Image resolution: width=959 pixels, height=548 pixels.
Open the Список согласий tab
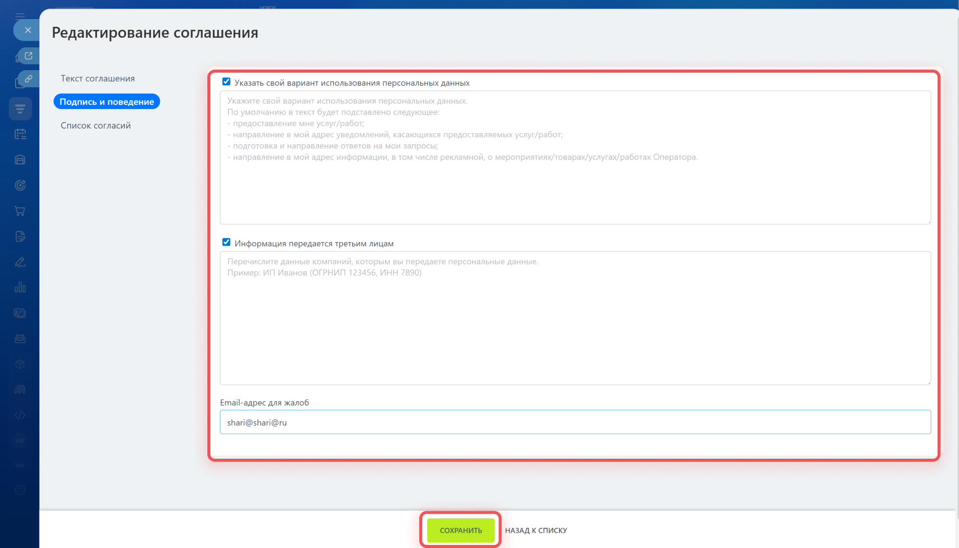pyautogui.click(x=96, y=125)
